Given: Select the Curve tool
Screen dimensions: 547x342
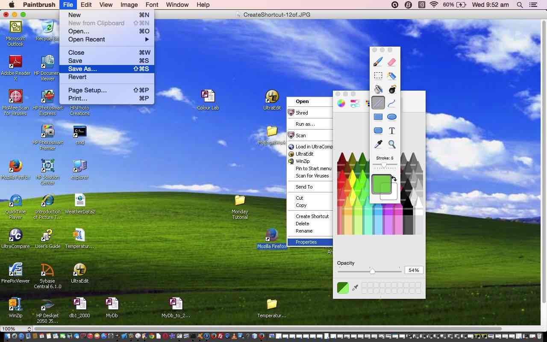Looking at the screenshot, I should click(391, 103).
